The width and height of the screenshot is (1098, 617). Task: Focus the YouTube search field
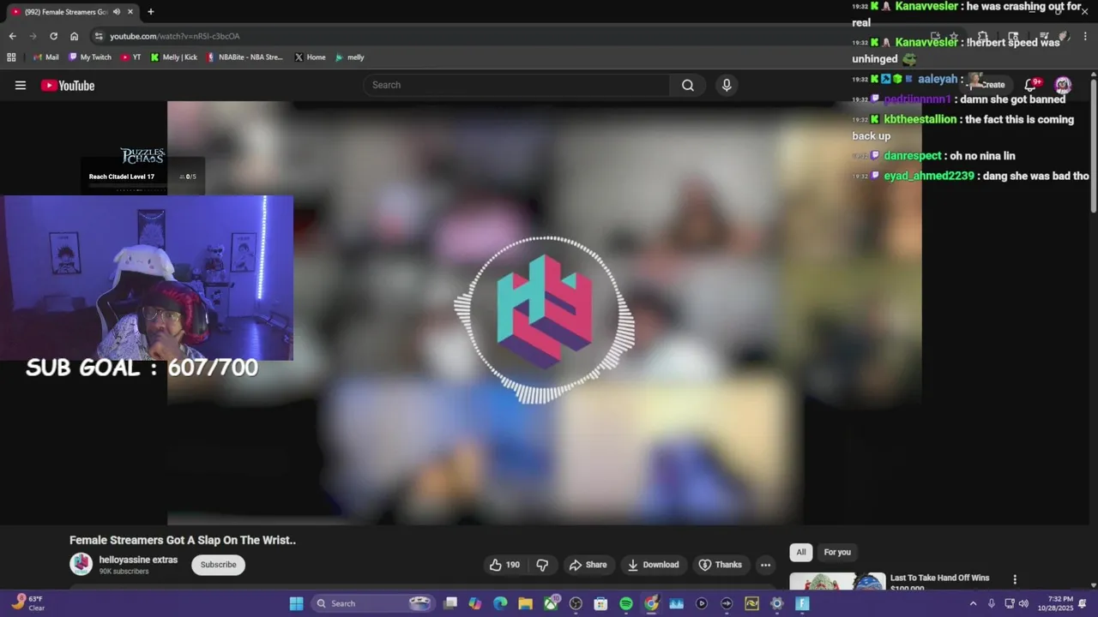tap(516, 85)
